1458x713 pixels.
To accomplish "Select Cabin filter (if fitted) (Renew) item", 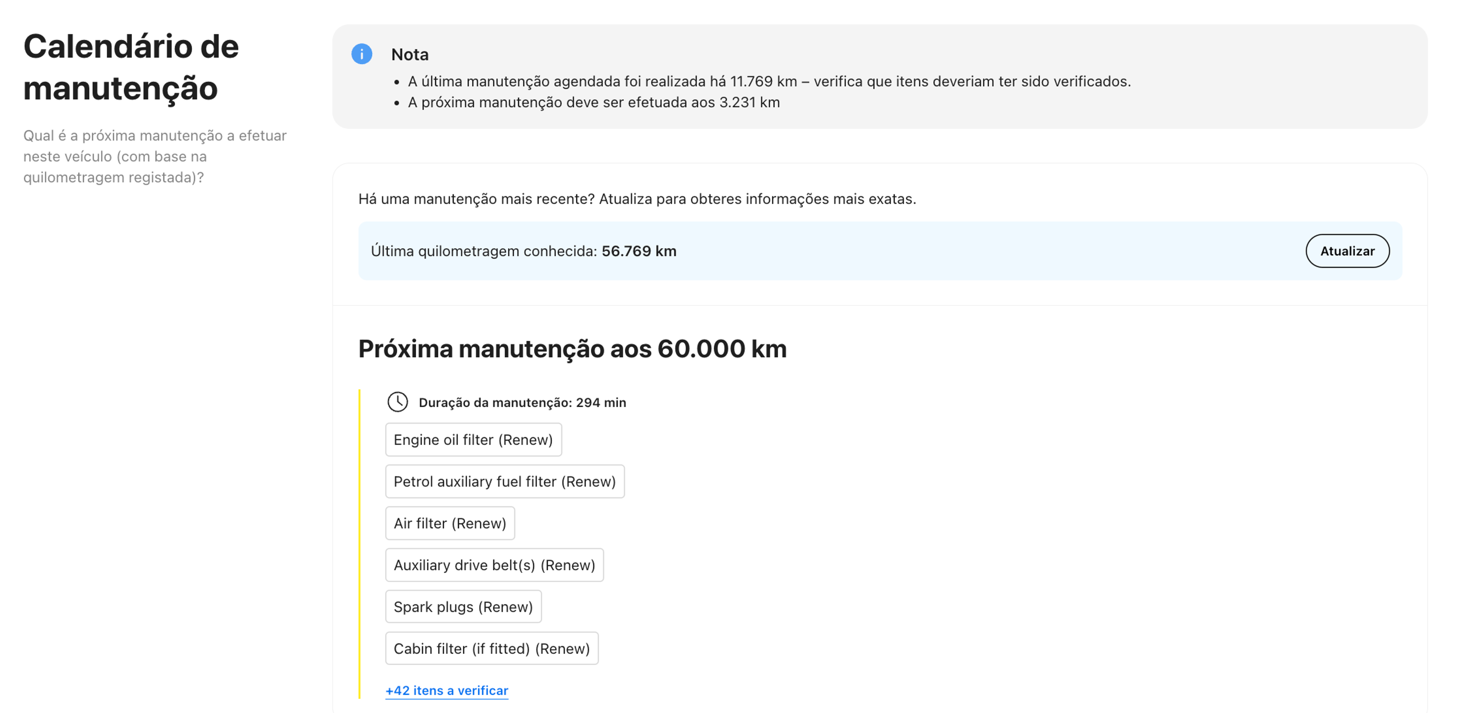I will [491, 648].
